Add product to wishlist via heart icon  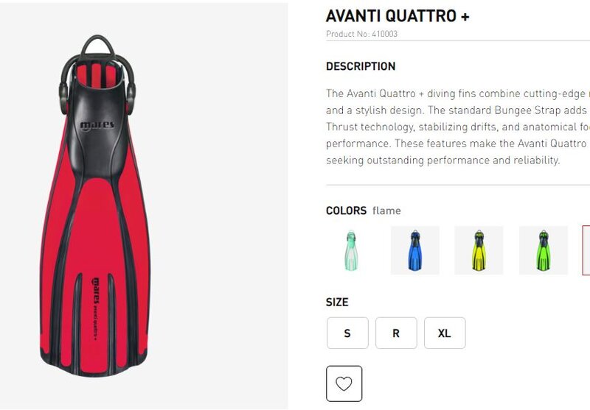[344, 384]
